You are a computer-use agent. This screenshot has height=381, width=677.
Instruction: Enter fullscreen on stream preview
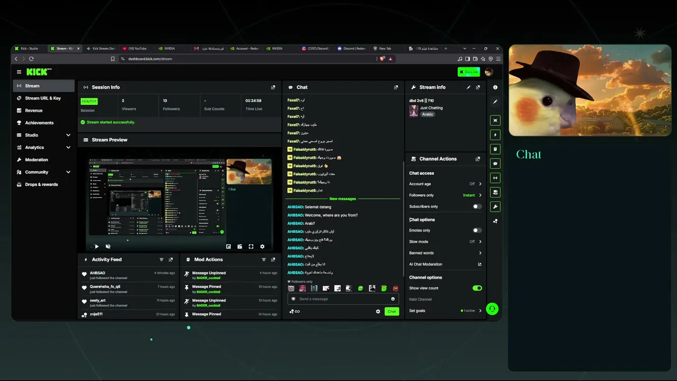click(251, 247)
